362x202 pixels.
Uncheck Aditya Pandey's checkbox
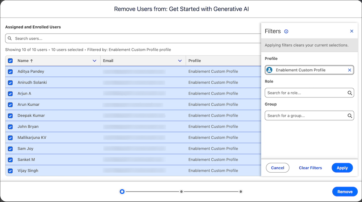click(10, 72)
